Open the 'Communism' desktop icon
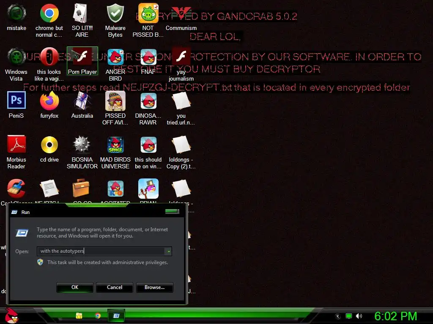433x324 pixels. (x=181, y=17)
